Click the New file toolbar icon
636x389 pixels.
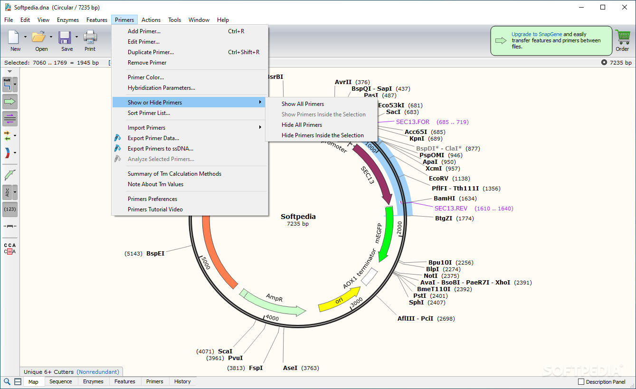[14, 37]
